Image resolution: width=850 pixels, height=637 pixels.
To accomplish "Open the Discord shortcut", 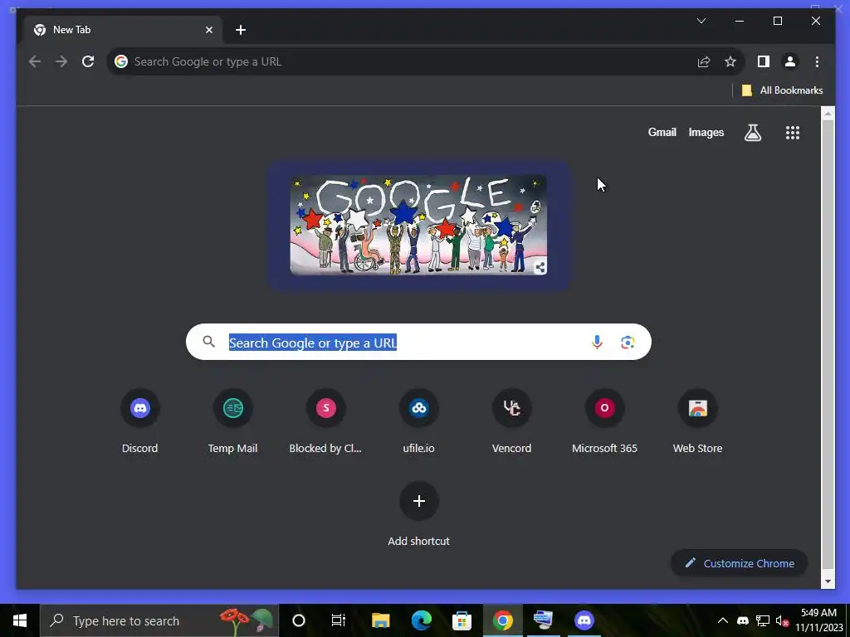I will (139, 408).
